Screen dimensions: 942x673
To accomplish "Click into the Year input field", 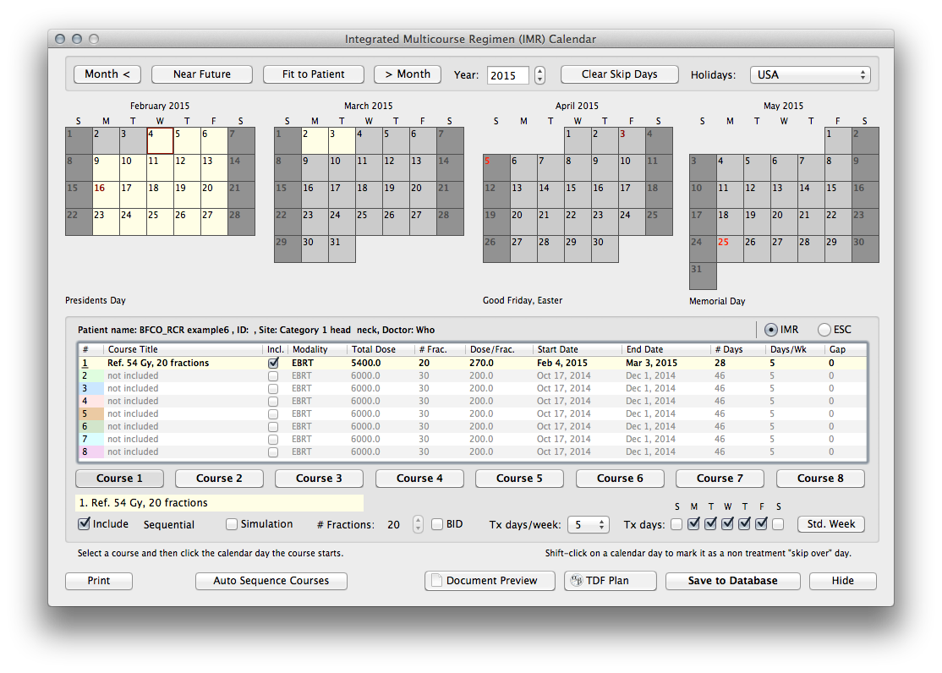I will (x=507, y=75).
